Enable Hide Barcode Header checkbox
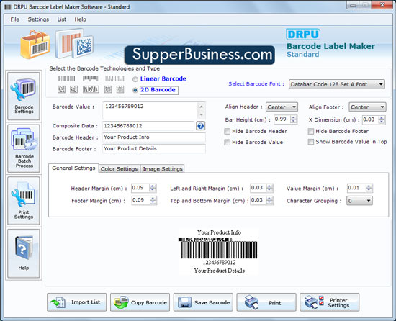 point(228,132)
